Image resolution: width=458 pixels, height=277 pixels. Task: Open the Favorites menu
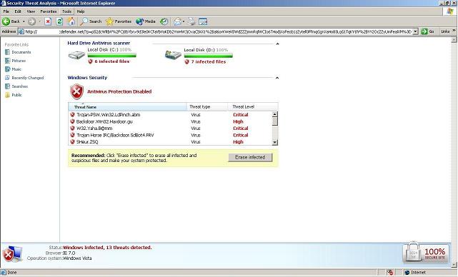(49, 11)
